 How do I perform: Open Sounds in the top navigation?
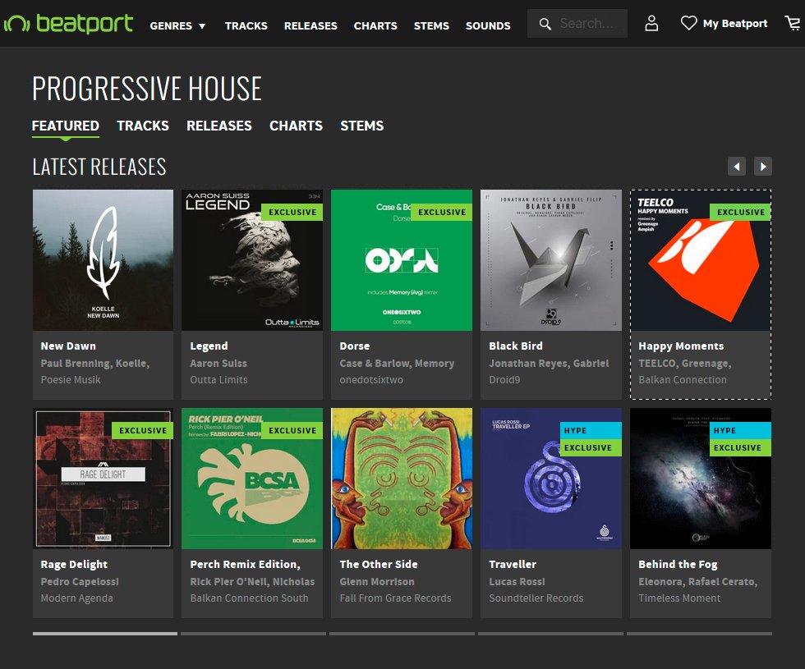[x=488, y=25]
